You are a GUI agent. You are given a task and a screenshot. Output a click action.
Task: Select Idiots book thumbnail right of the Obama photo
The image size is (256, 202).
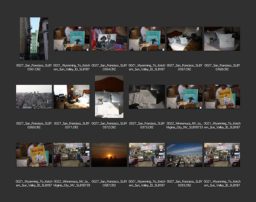[x=147, y=39]
